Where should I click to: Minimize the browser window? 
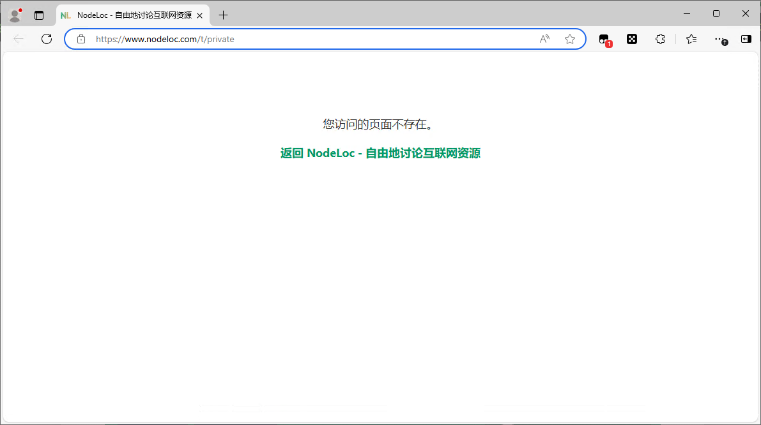(x=687, y=13)
